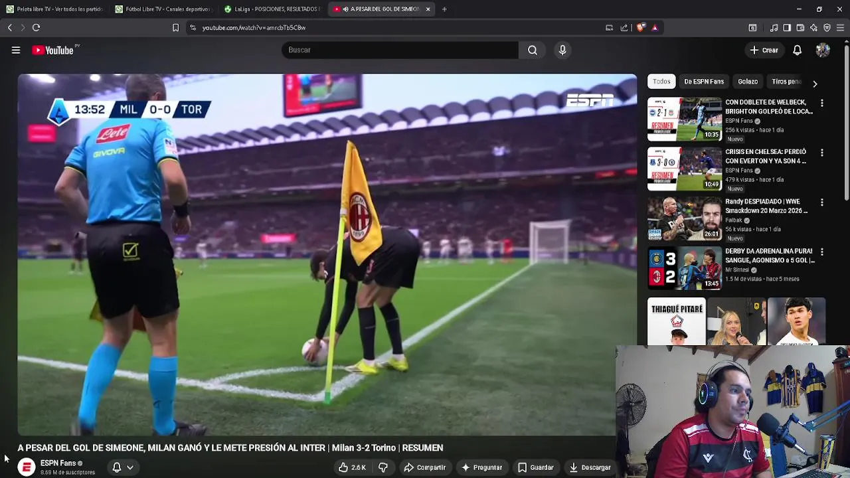Switch to LaLiga Posiciones tab
Image resolution: width=850 pixels, height=478 pixels.
coord(272,9)
